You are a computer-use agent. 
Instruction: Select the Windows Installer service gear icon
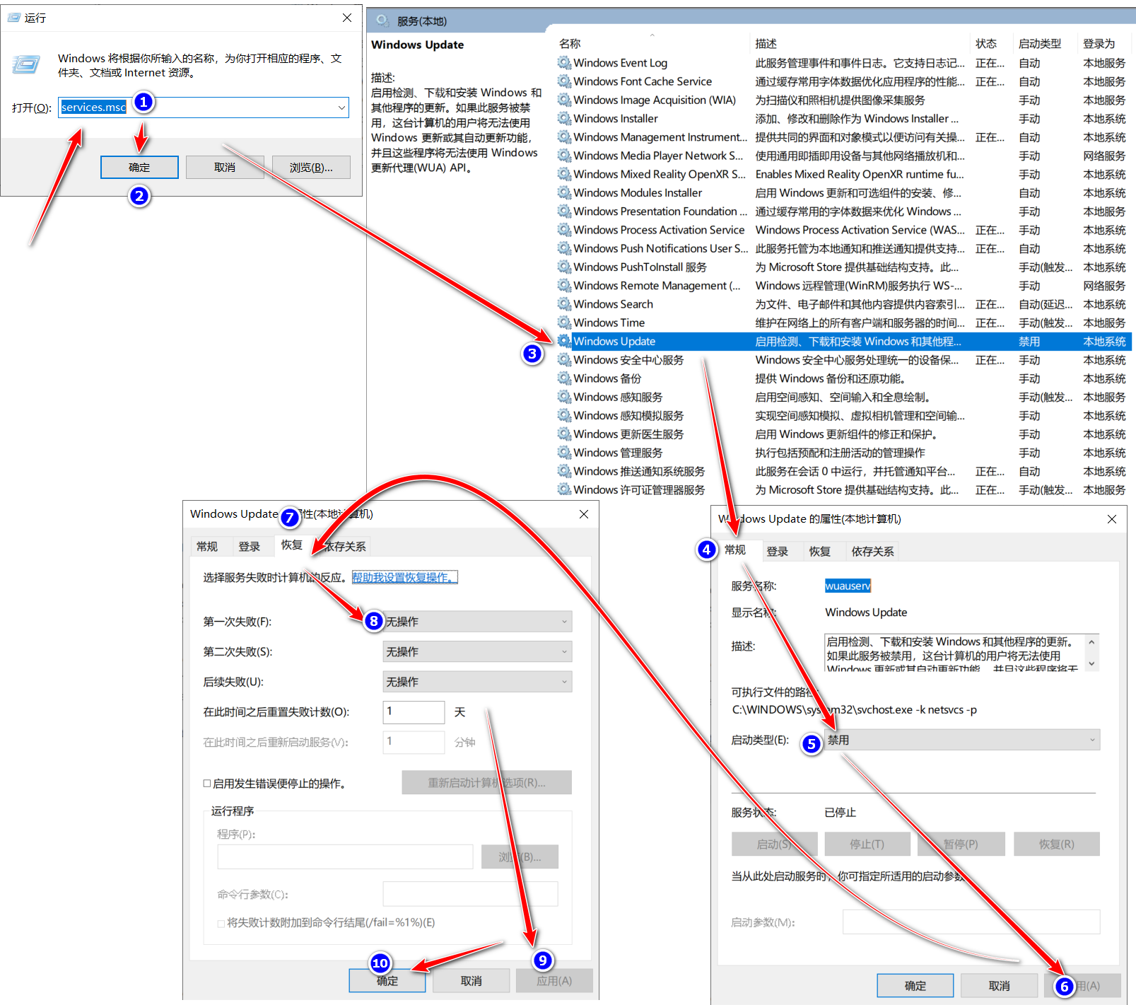[564, 119]
